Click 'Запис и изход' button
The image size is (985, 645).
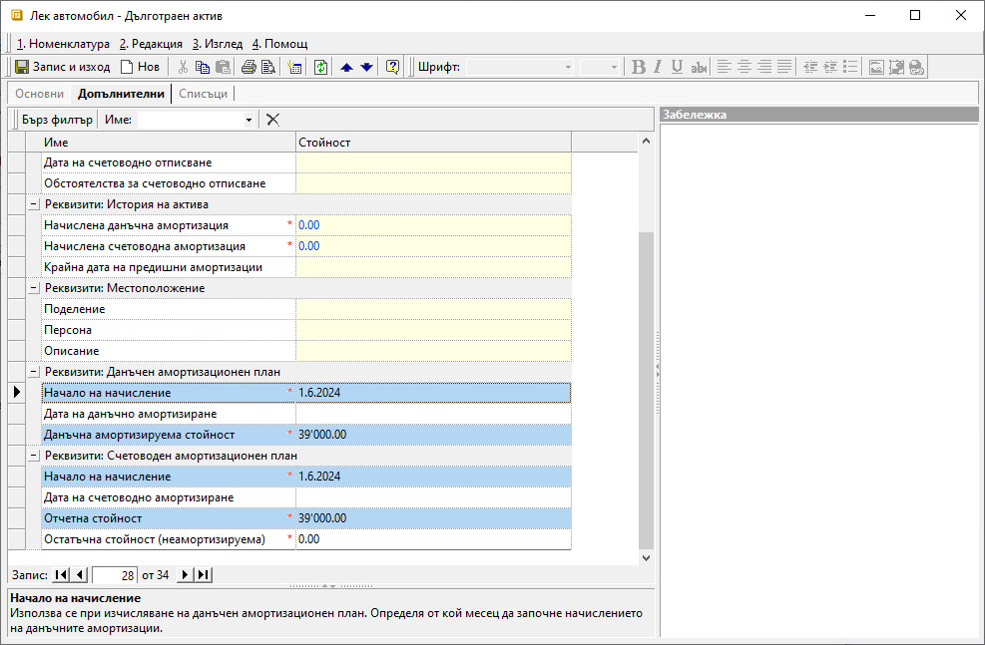coord(62,67)
